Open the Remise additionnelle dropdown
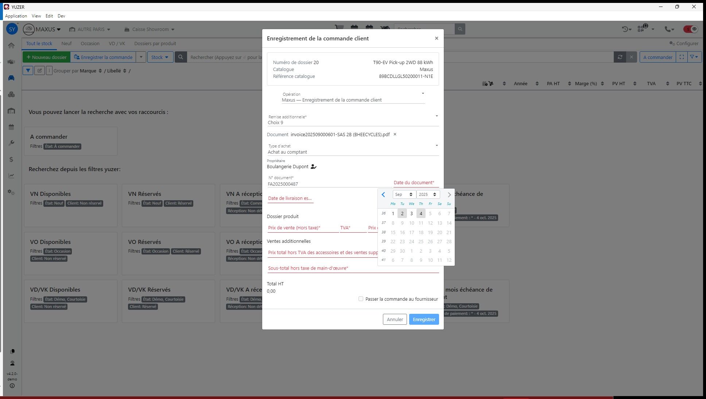Image resolution: width=706 pixels, height=399 pixels. point(436,116)
